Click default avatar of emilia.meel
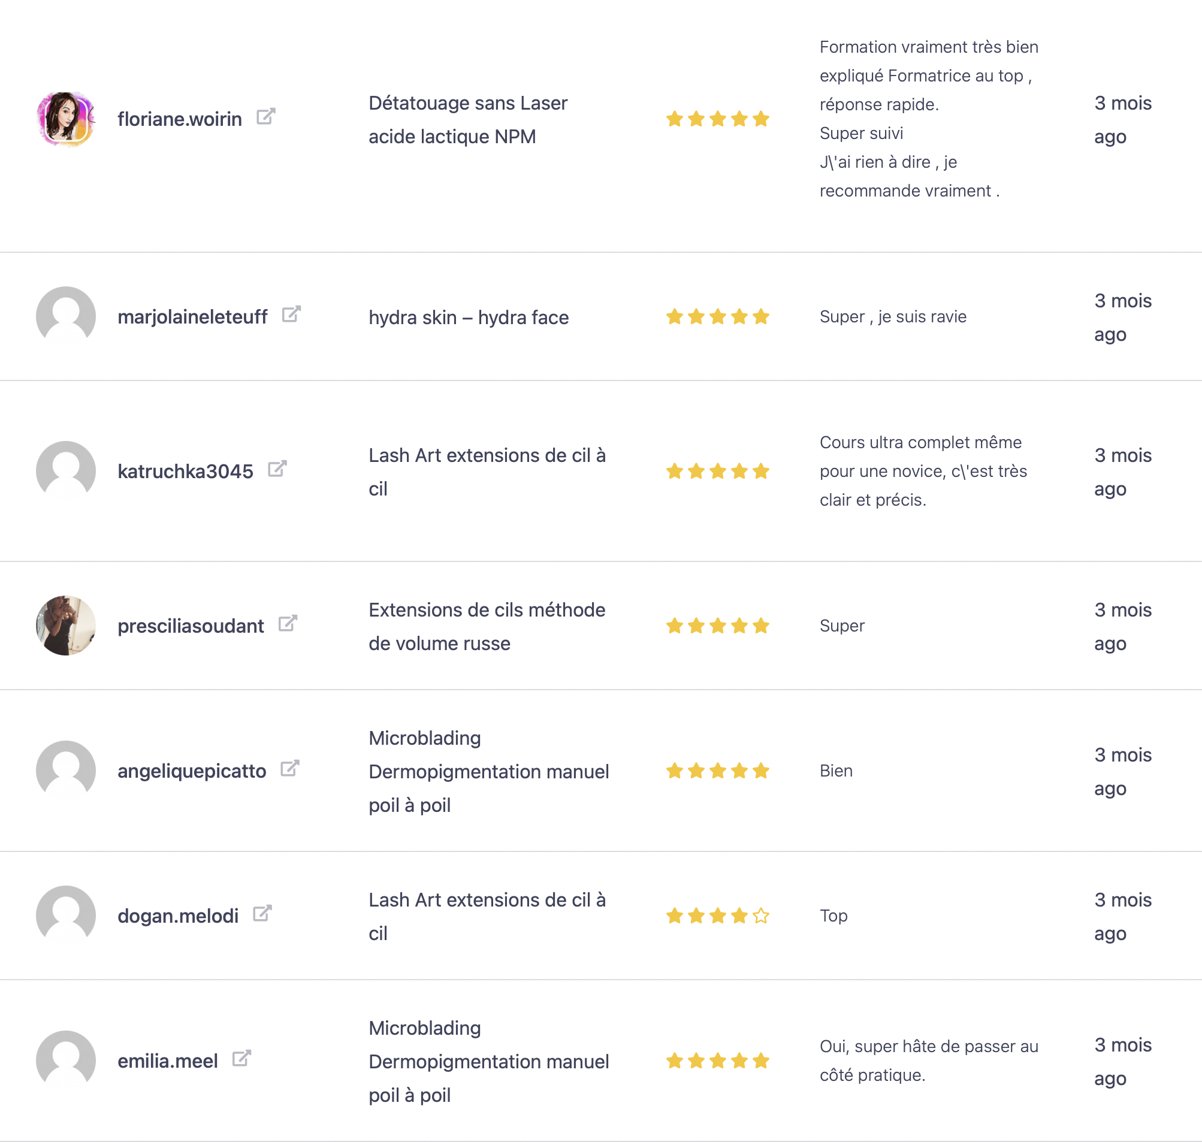 click(66, 1060)
